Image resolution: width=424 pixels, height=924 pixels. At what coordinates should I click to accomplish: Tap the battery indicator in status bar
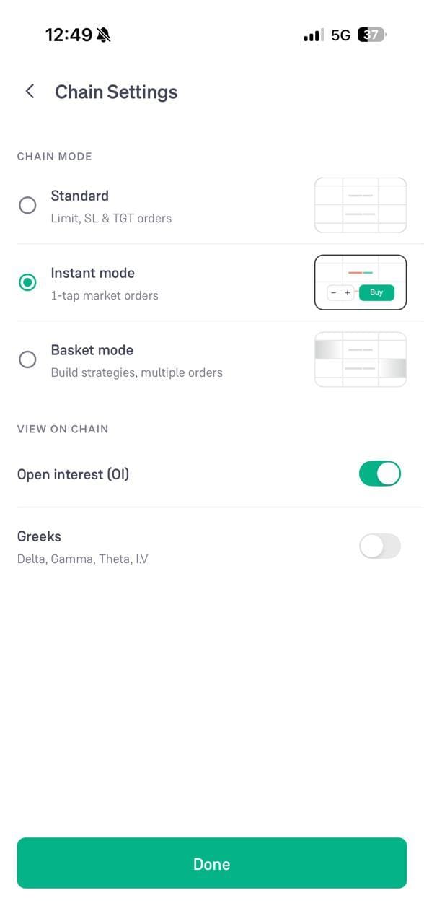(x=372, y=35)
